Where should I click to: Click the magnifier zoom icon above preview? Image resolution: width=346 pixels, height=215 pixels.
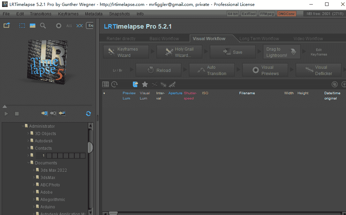tap(43, 25)
